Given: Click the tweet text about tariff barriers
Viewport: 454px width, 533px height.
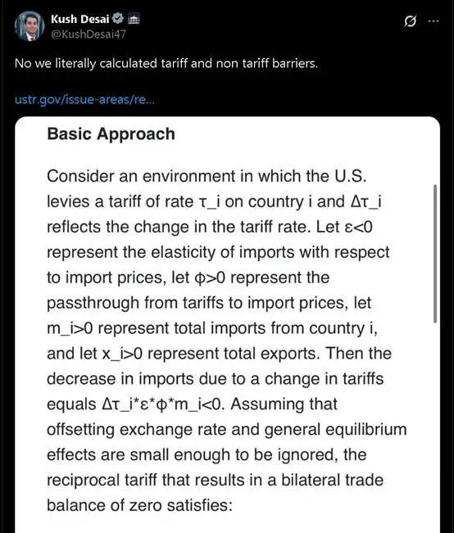Looking at the screenshot, I should (x=166, y=64).
